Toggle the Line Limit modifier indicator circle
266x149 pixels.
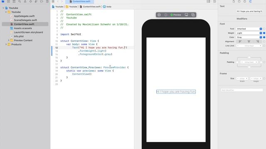[264, 46]
